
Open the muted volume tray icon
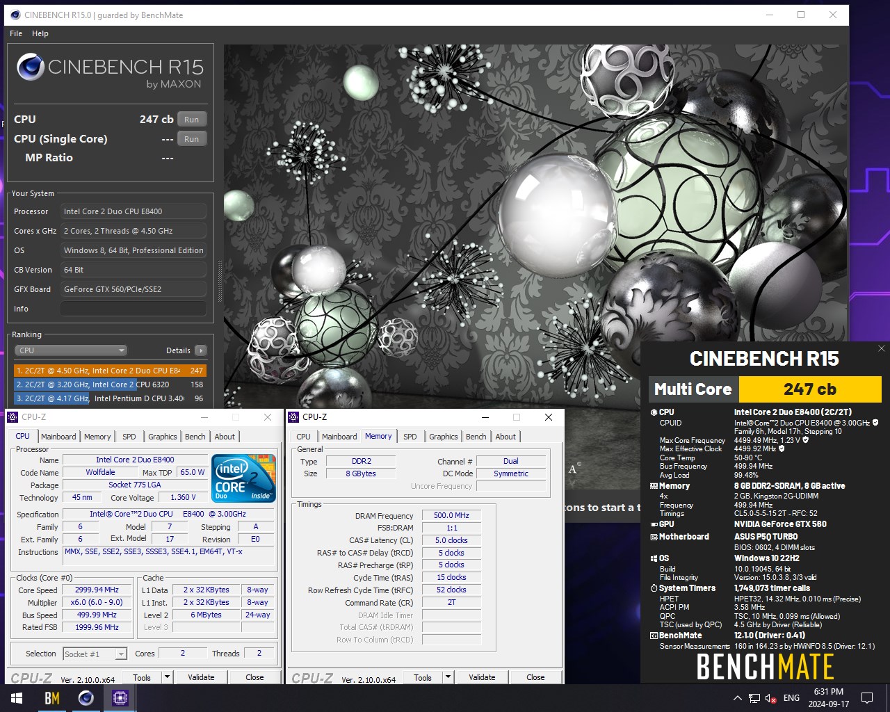[771, 698]
